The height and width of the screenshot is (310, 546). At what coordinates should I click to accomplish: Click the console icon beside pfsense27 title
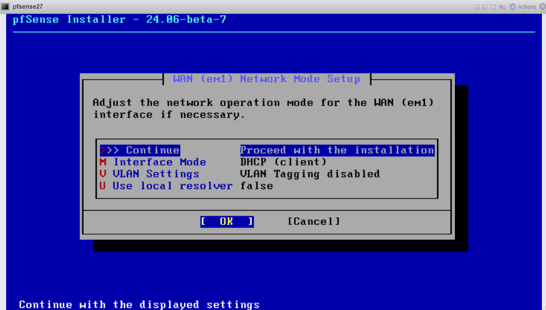click(x=5, y=7)
